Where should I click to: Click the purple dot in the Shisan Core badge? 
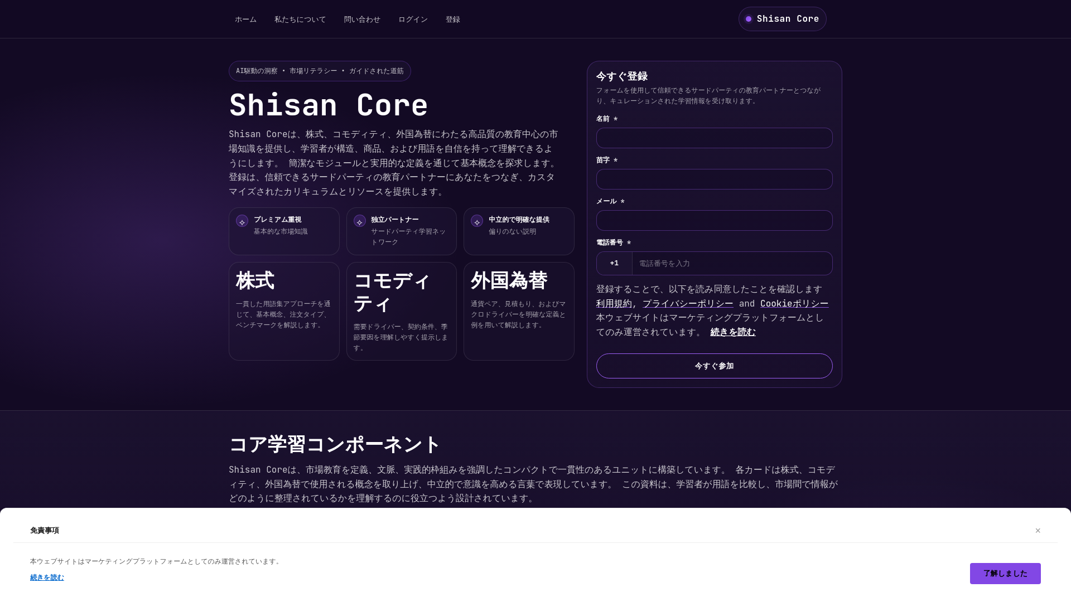(749, 19)
